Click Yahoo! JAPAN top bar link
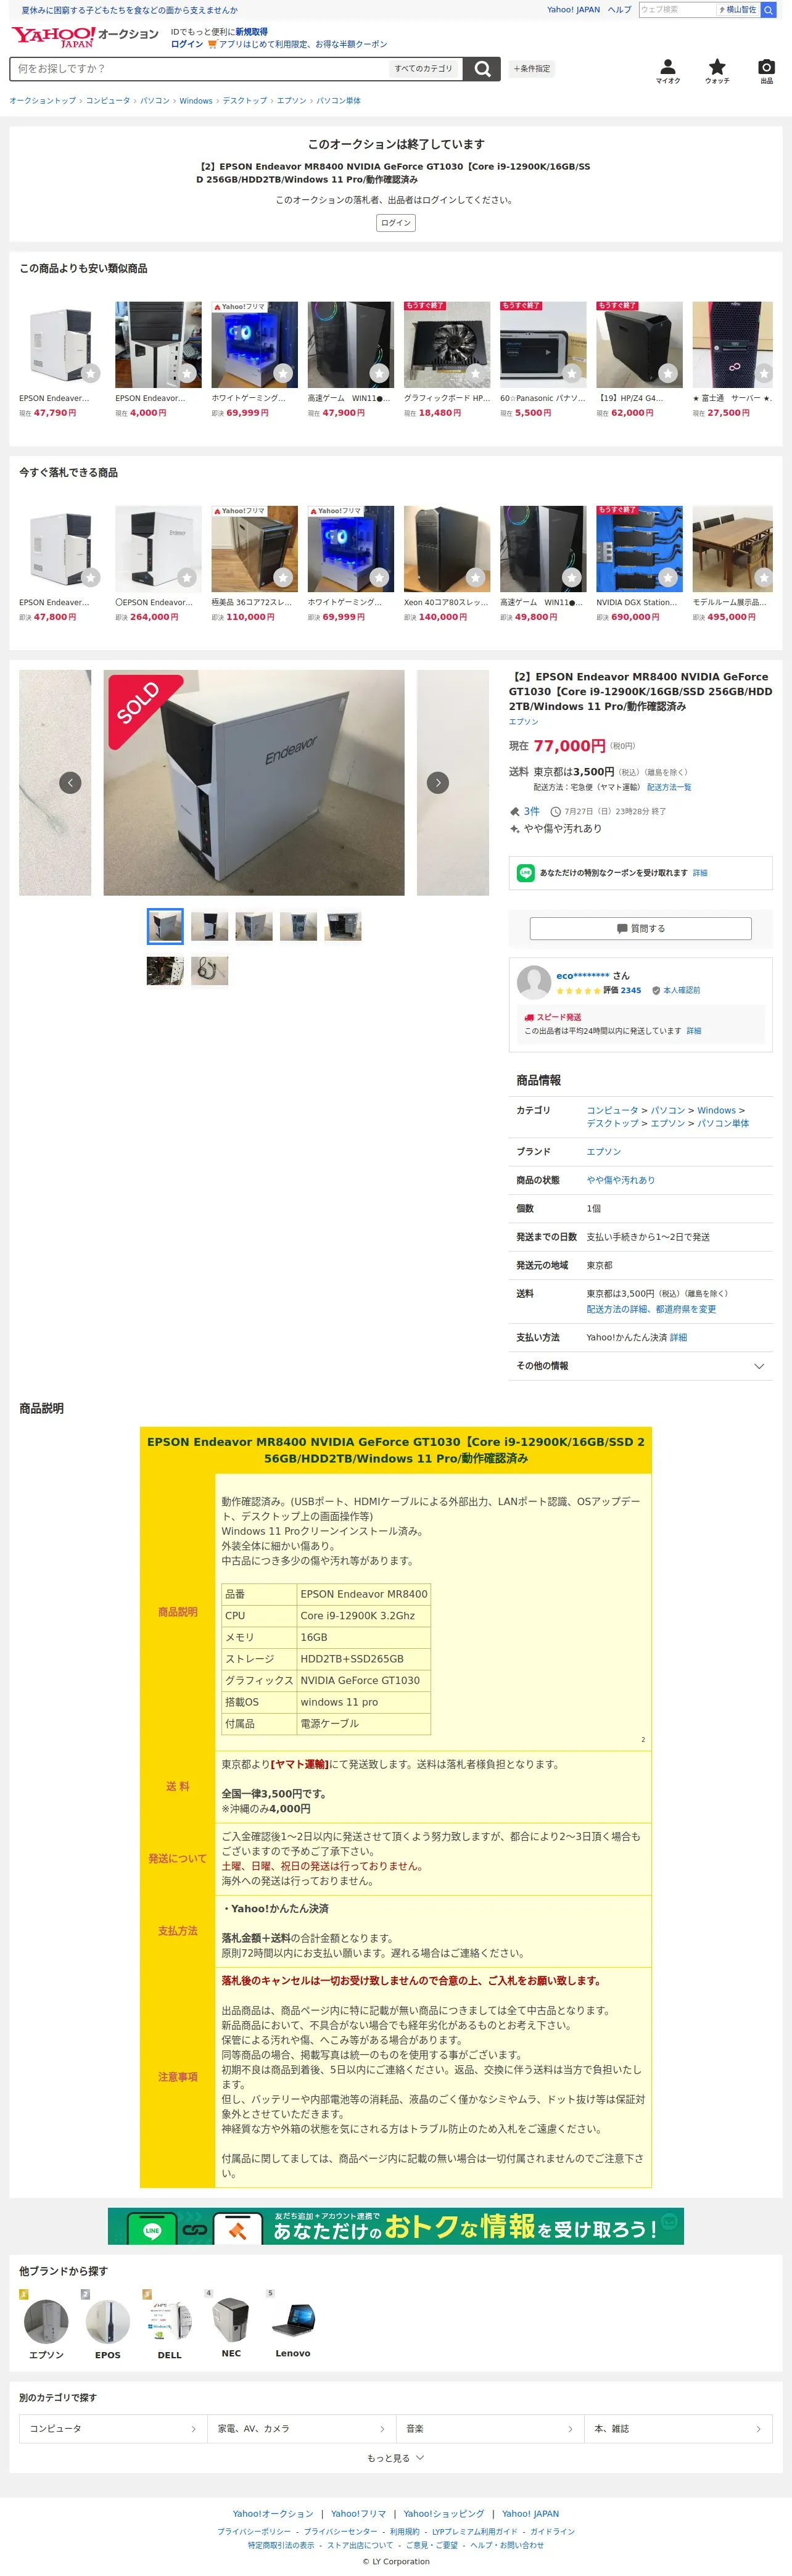This screenshot has width=792, height=2576. click(x=573, y=10)
